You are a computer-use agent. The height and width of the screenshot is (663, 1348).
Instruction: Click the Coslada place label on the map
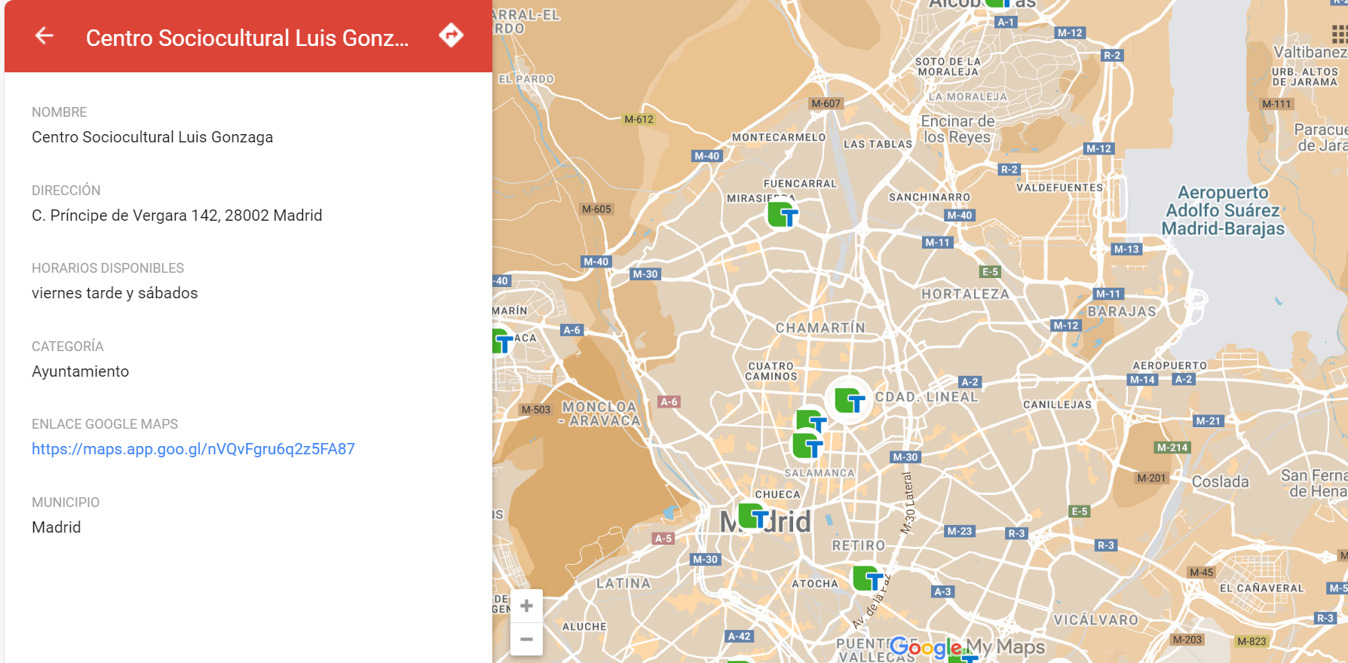[1220, 481]
